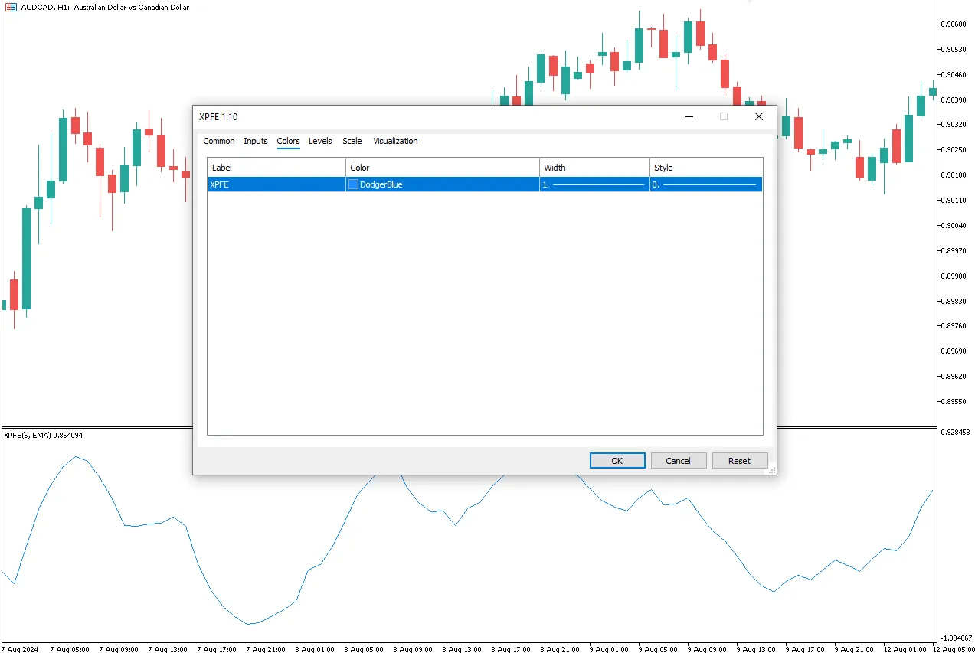Click the Width column header

(594, 168)
